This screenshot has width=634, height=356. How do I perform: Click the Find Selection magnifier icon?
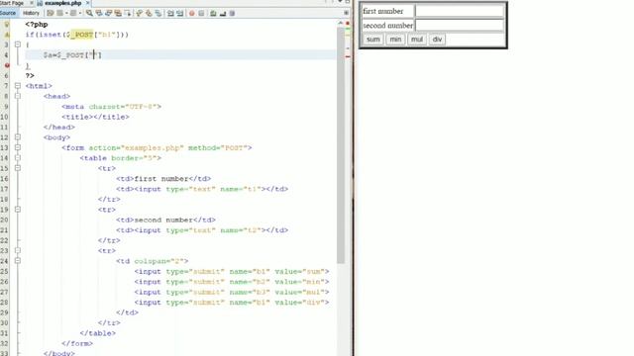click(x=89, y=13)
